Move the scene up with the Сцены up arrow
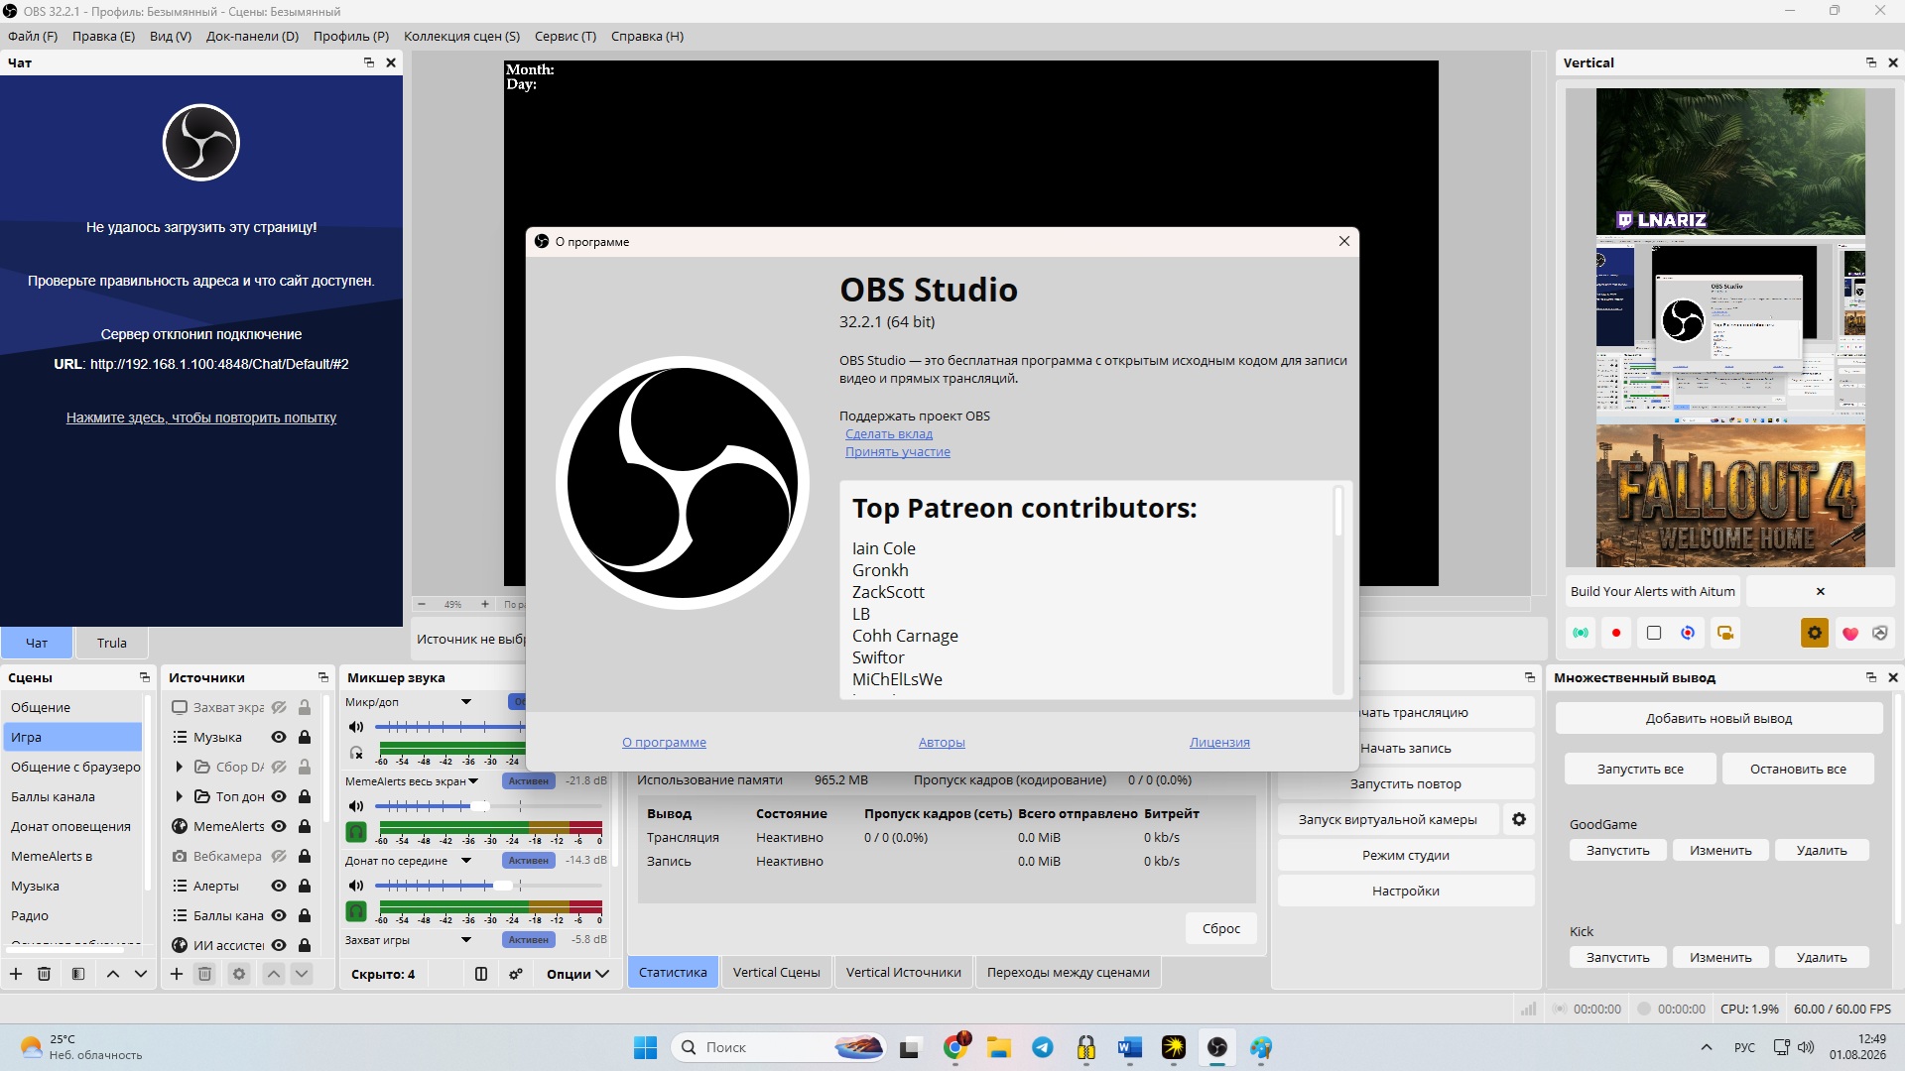Image resolution: width=1905 pixels, height=1071 pixels. (x=113, y=974)
